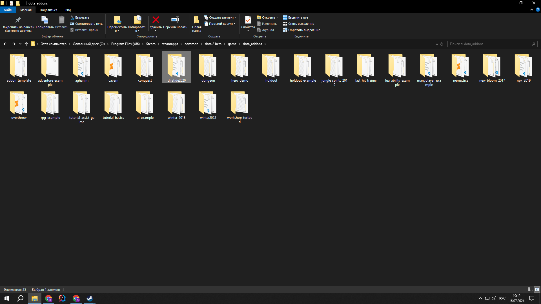Switch to large icons view in status bar

[537, 289]
